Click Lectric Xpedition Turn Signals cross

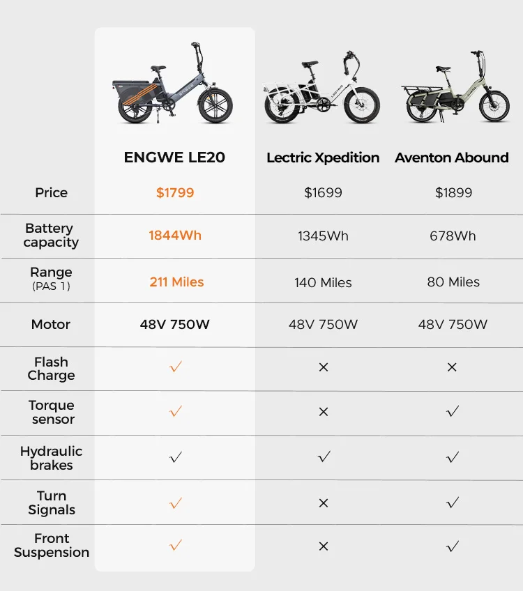(x=323, y=502)
